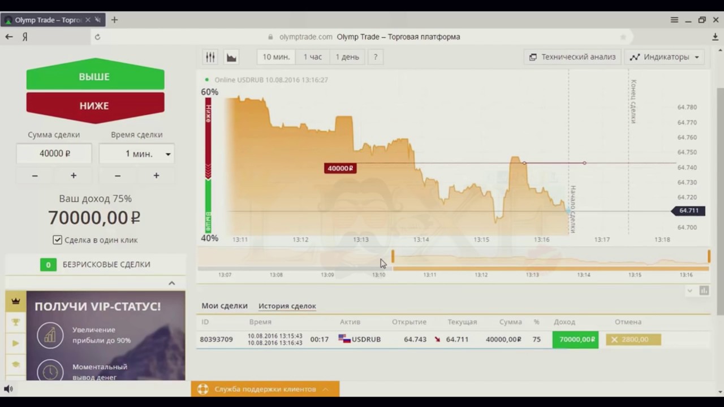Click the USDRUB flag icon in deal row

click(x=344, y=339)
